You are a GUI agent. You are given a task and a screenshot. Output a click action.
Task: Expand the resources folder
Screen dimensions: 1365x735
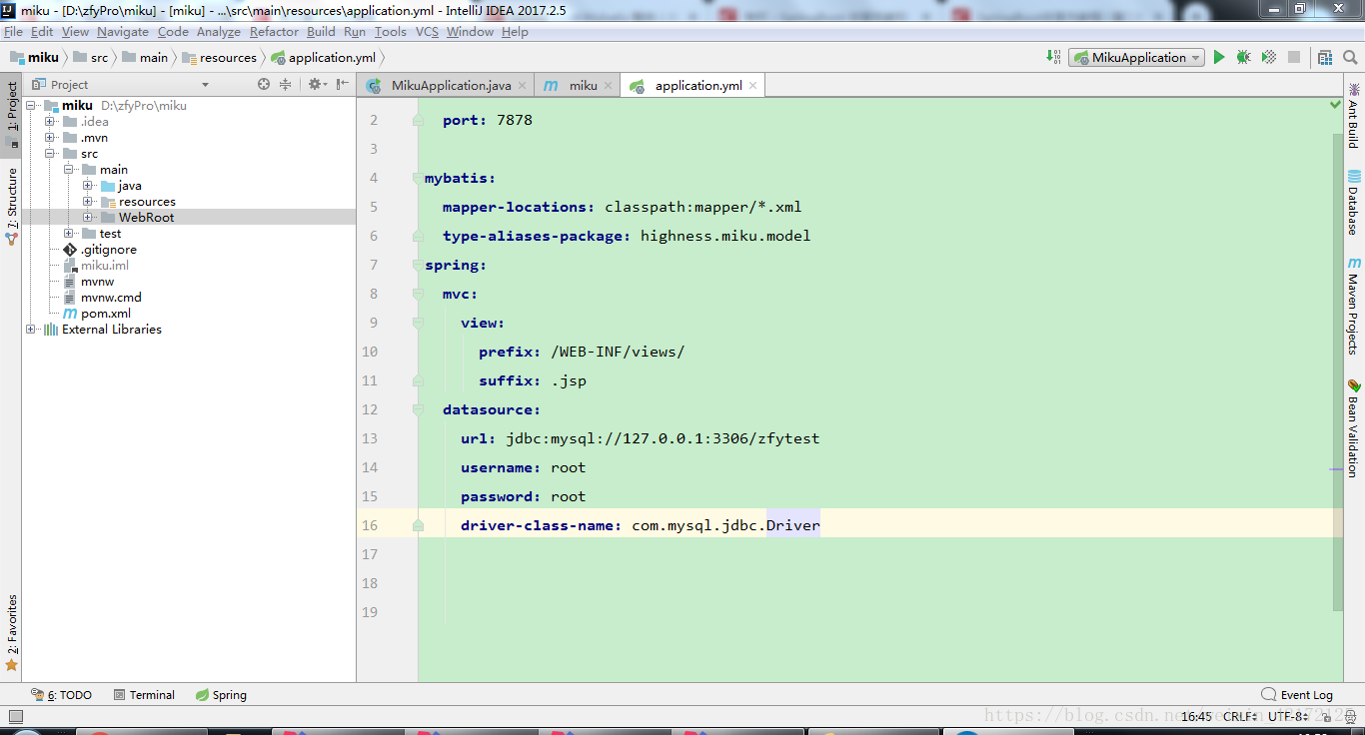tap(88, 202)
